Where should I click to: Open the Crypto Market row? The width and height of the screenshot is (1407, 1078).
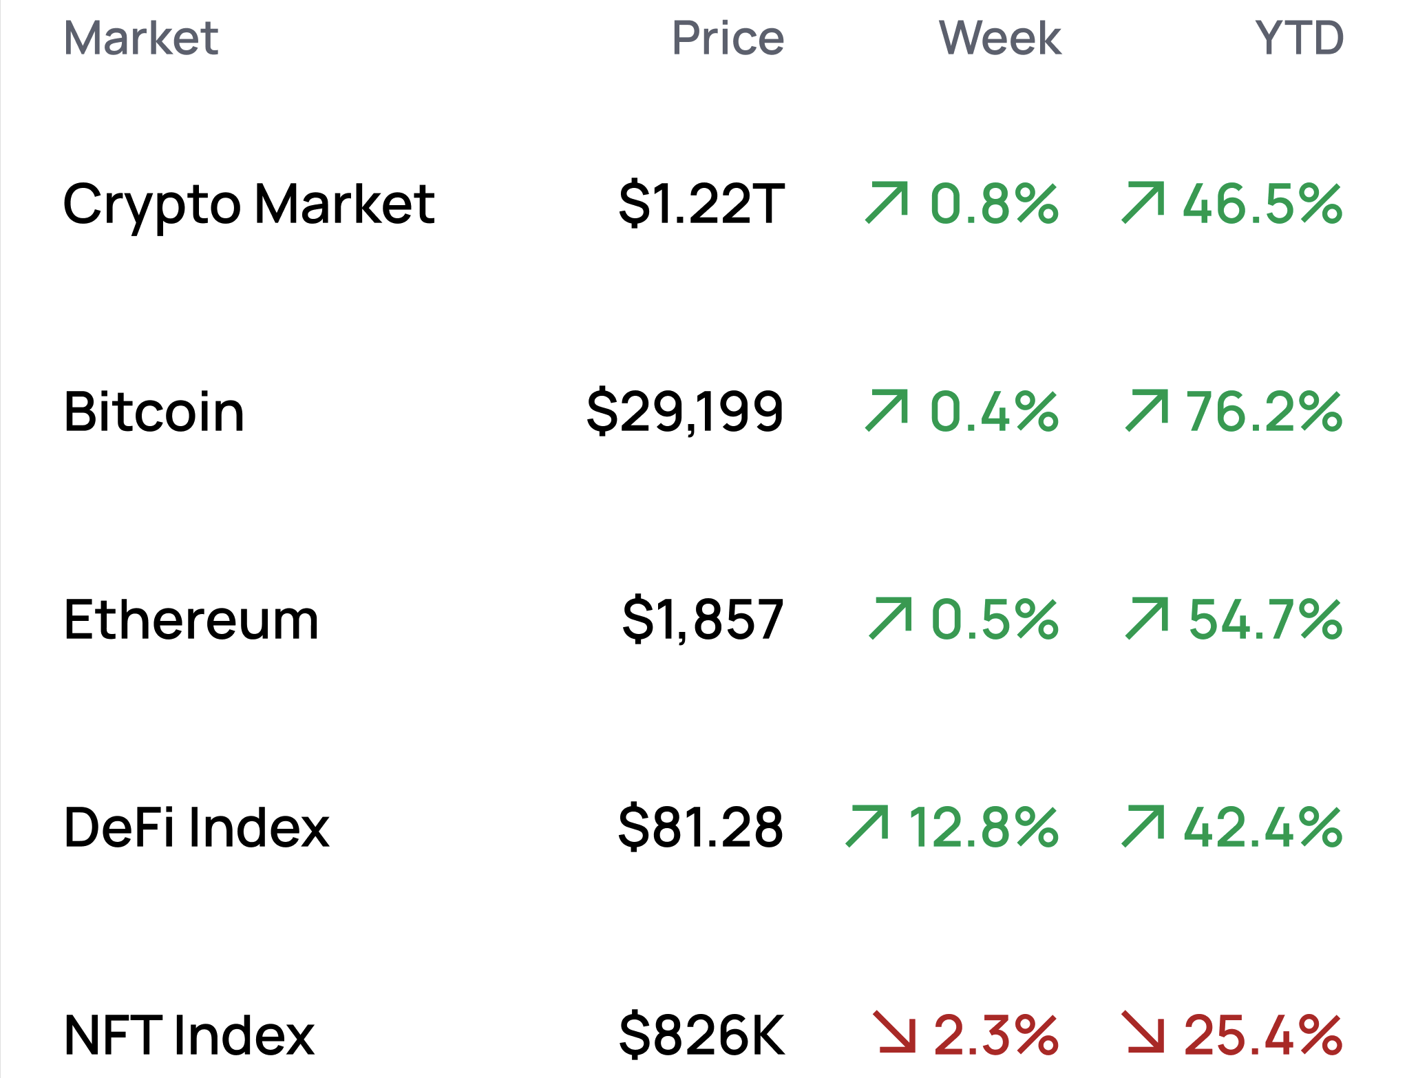(248, 204)
